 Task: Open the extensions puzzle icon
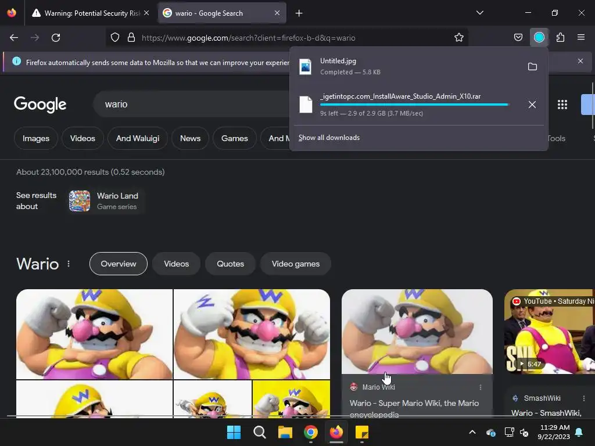[x=560, y=38]
